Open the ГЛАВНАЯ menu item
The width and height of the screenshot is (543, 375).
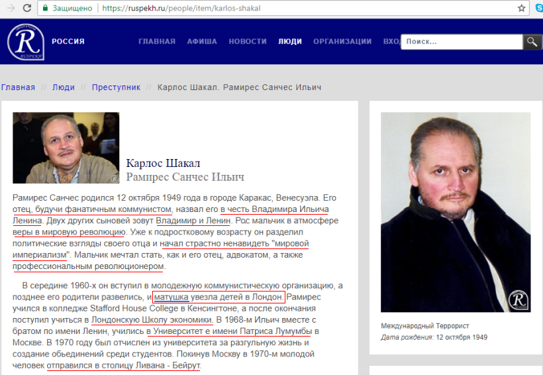pyautogui.click(x=157, y=41)
